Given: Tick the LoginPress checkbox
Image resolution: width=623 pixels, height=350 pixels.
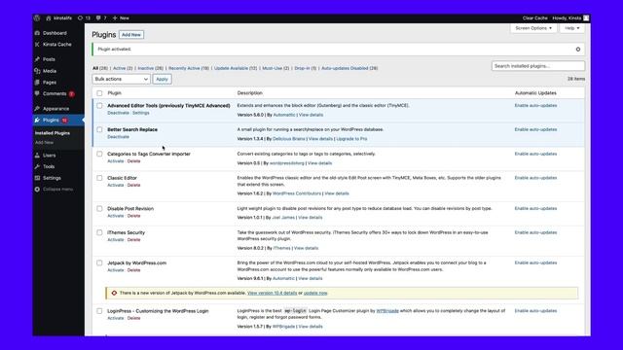Looking at the screenshot, I should click(x=99, y=311).
